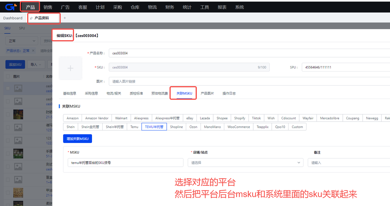The height and width of the screenshot is (206, 390).
Task: Click the 备注 input field
Action: pyautogui.click(x=349, y=162)
